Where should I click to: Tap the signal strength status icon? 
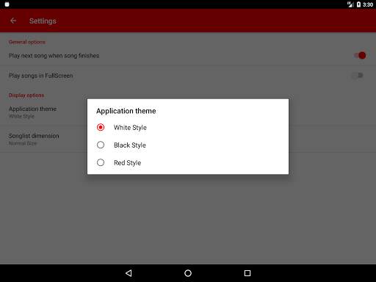point(350,4)
